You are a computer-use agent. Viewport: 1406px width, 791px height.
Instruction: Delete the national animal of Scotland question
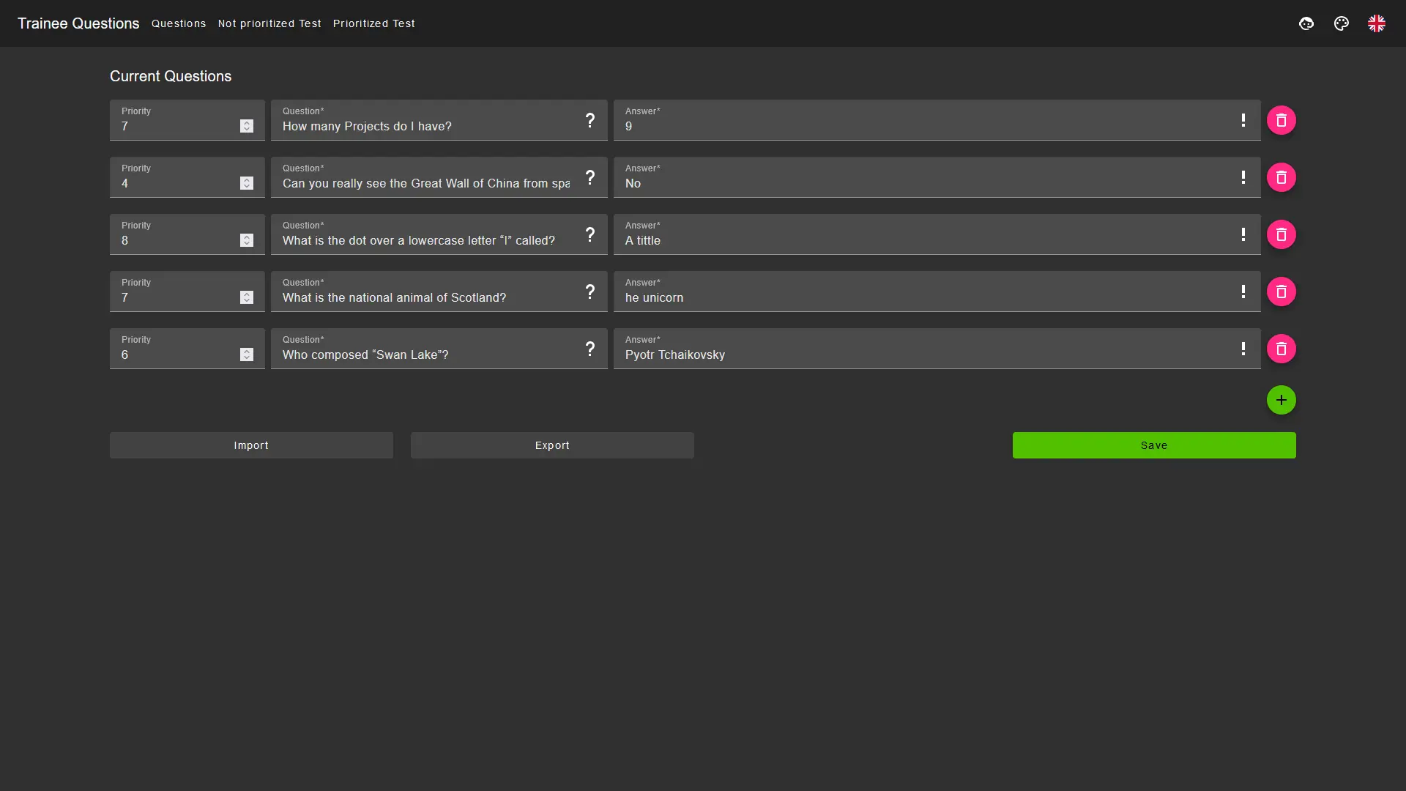(x=1281, y=291)
